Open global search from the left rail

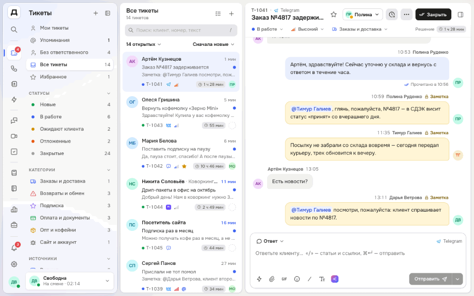click(14, 30)
